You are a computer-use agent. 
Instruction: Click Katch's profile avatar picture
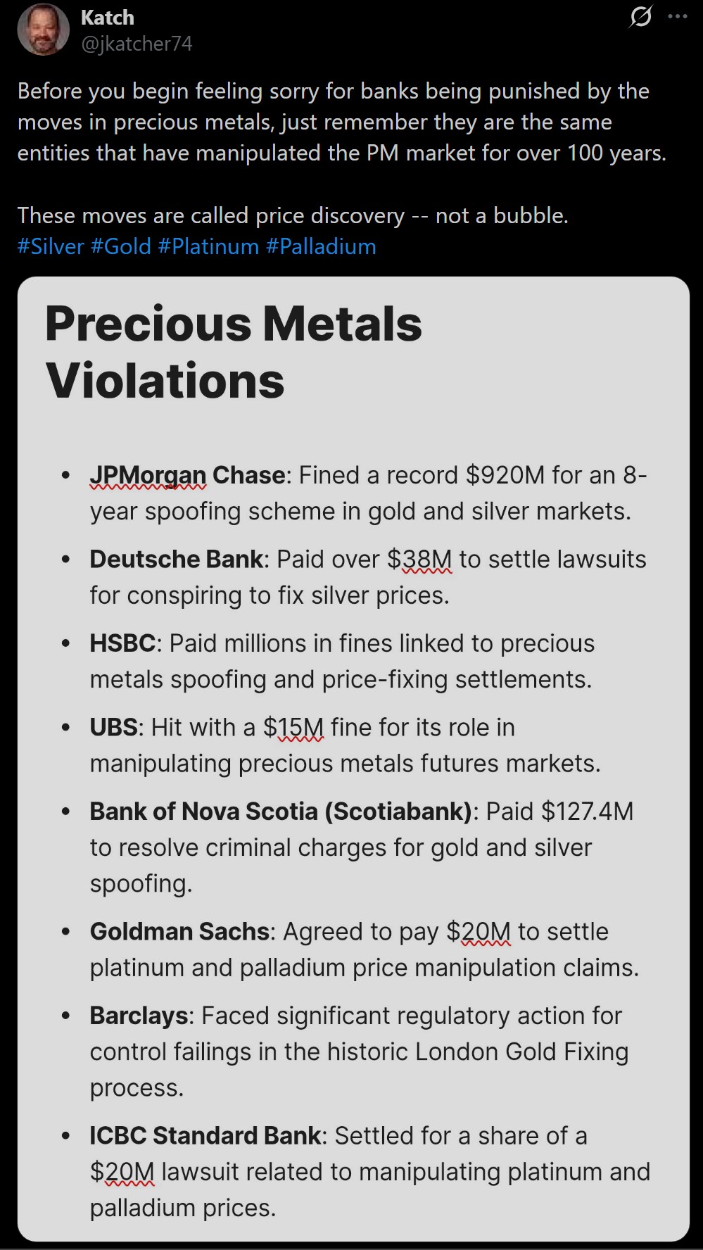point(43,30)
